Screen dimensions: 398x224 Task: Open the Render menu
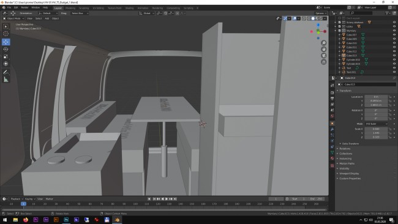click(24, 7)
